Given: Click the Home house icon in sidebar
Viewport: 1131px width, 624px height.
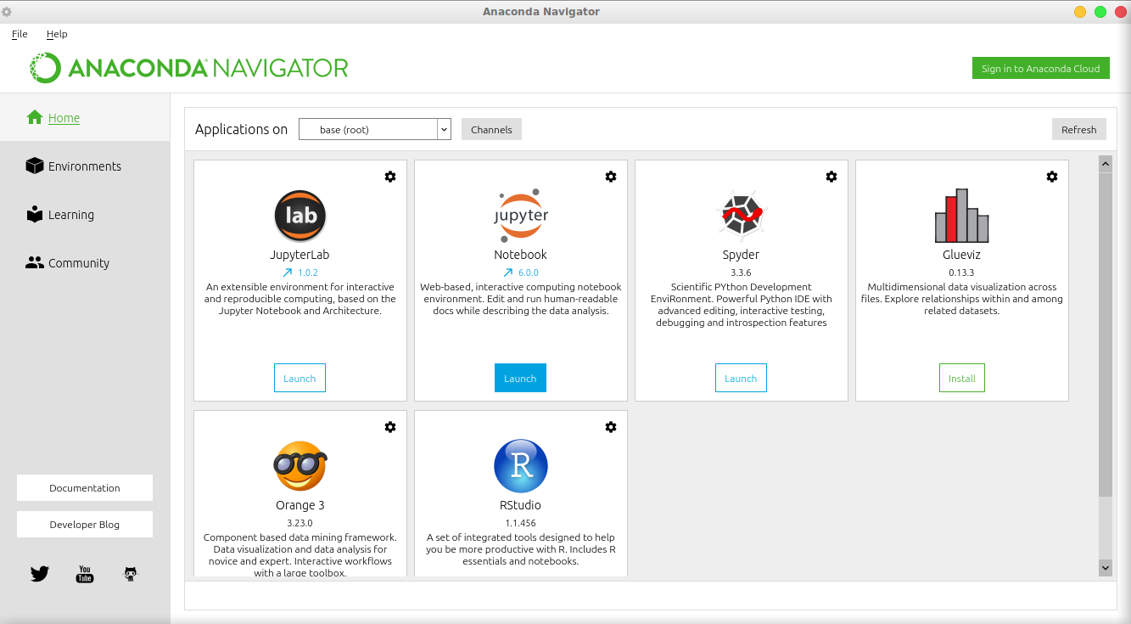Looking at the screenshot, I should coord(35,117).
